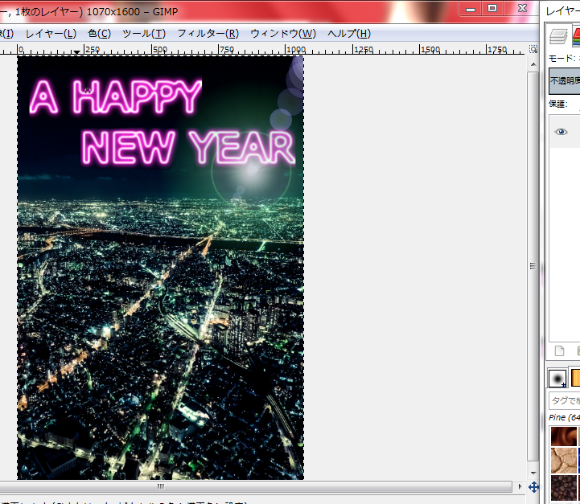Click the navigate image cross-arrows icon
580x504 pixels.
pos(533,487)
